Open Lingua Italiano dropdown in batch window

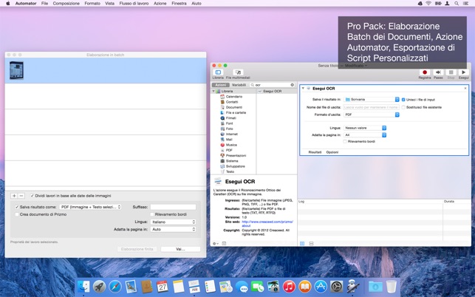[x=173, y=222]
